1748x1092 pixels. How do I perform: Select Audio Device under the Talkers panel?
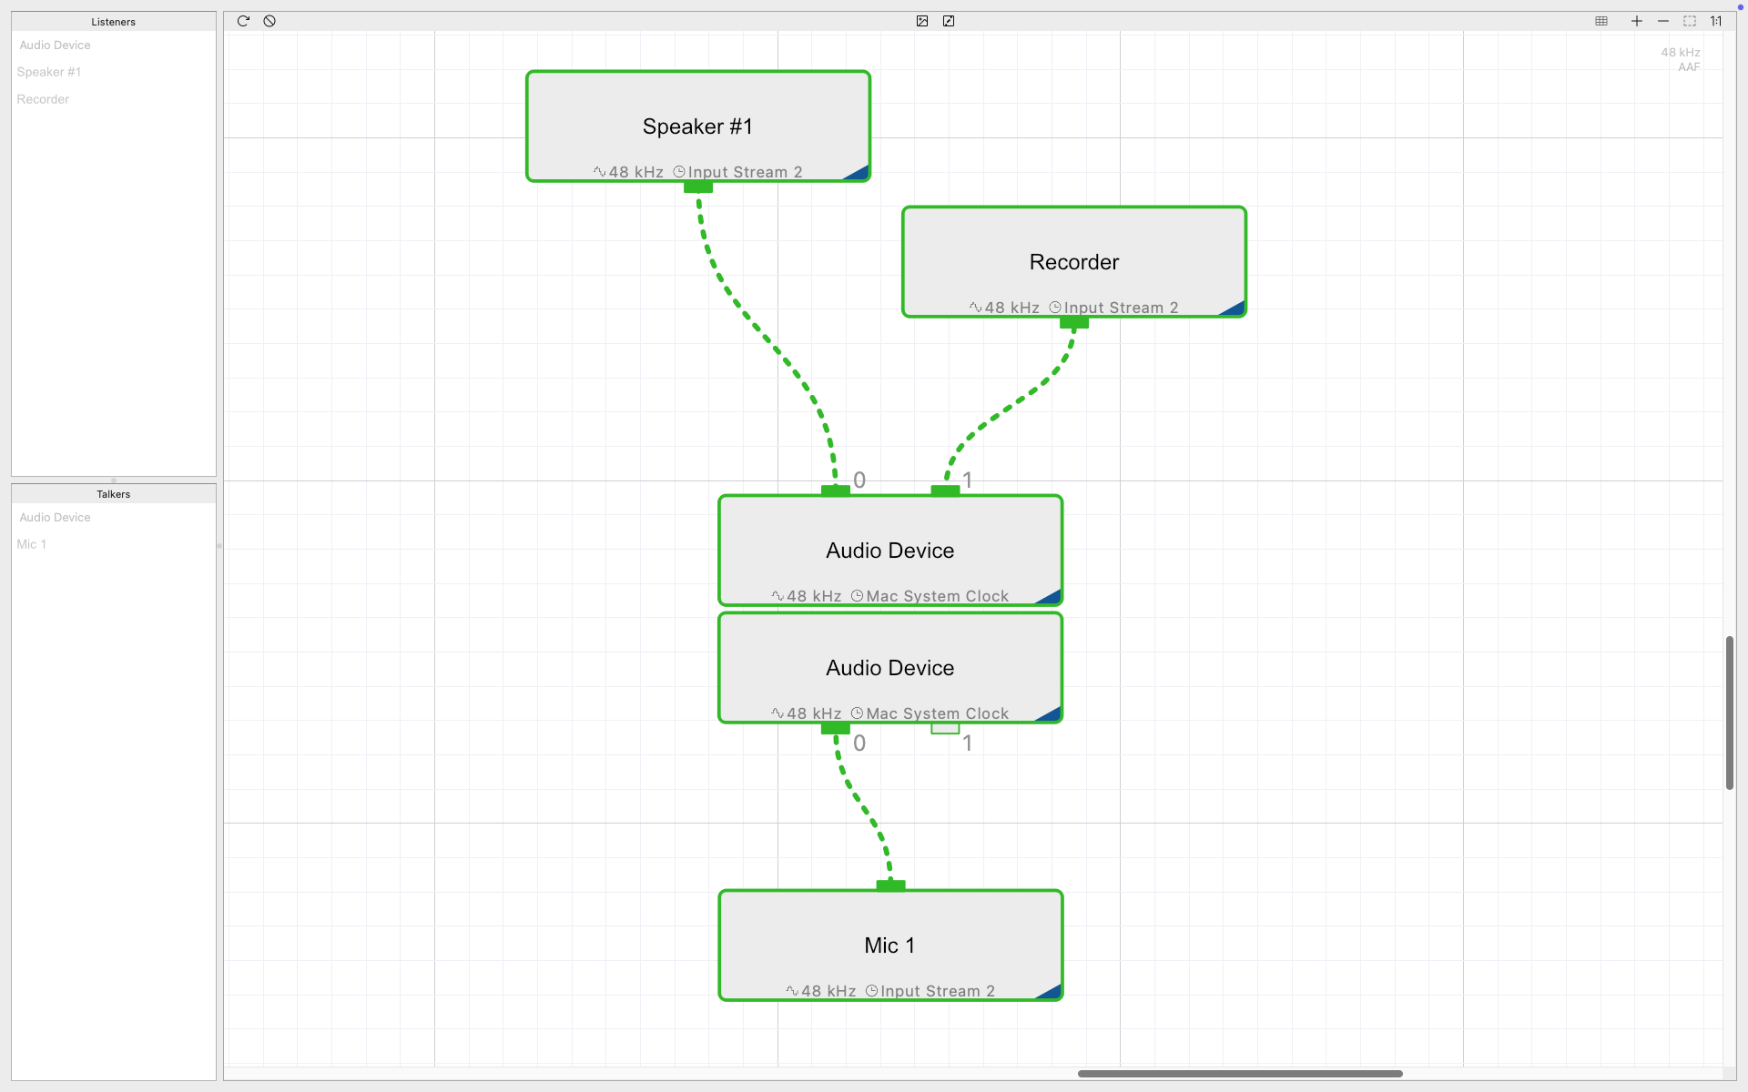tap(55, 517)
